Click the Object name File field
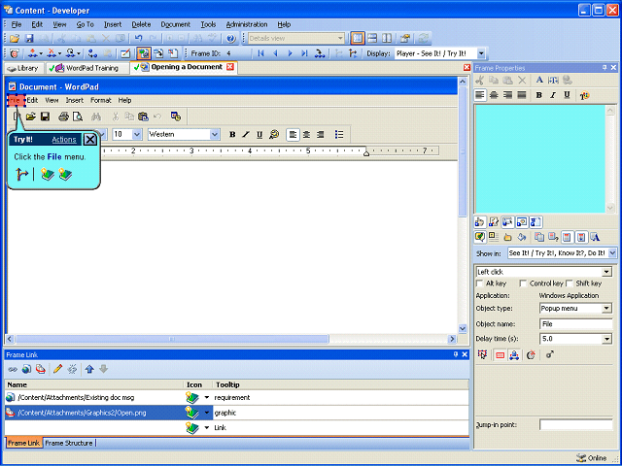The height and width of the screenshot is (466, 622). tap(575, 324)
